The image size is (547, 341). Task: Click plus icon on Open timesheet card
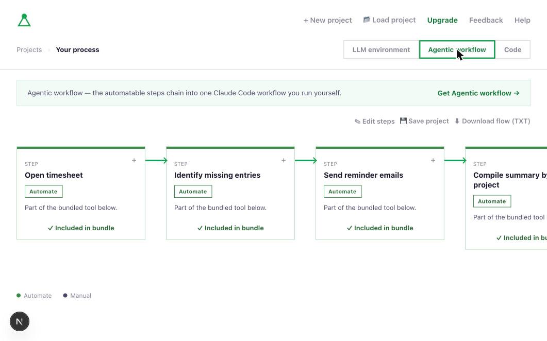[x=134, y=160]
